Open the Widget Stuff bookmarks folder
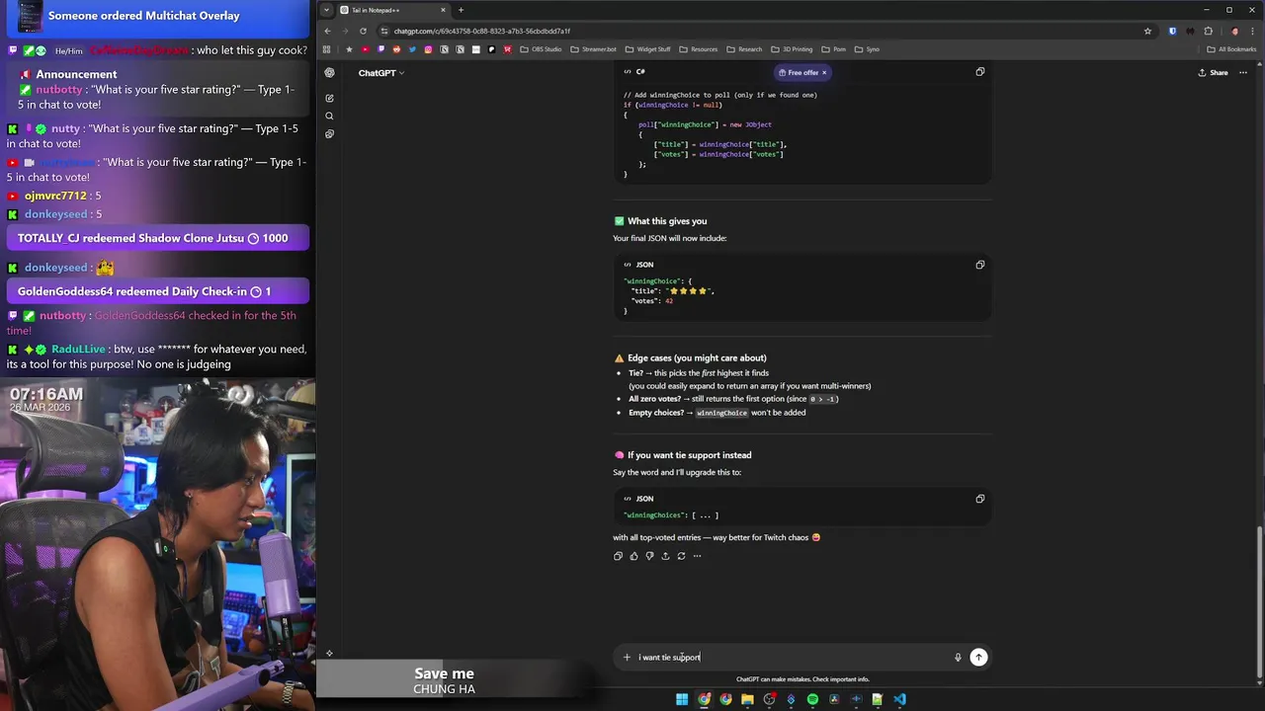Image resolution: width=1265 pixels, height=711 pixels. coord(647,49)
